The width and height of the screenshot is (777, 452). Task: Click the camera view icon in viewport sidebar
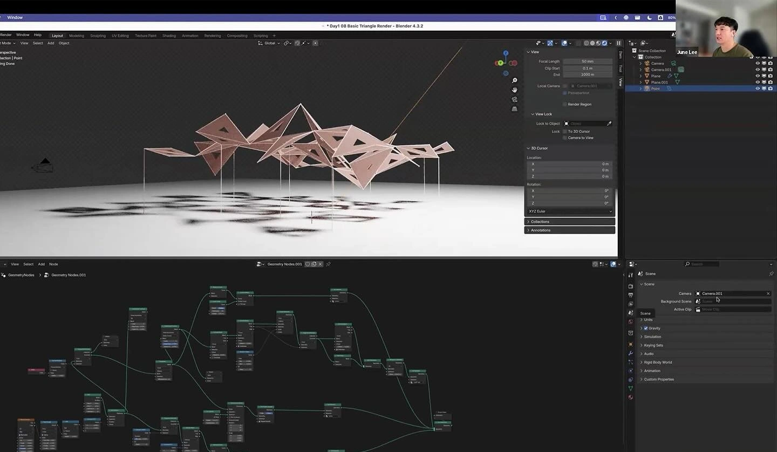[514, 99]
